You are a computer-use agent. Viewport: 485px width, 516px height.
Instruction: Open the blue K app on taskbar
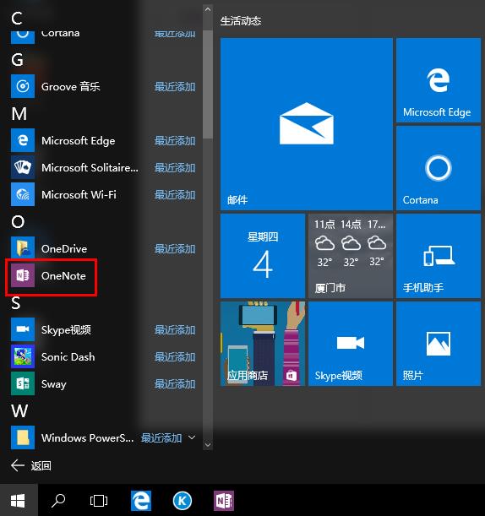[x=182, y=501]
